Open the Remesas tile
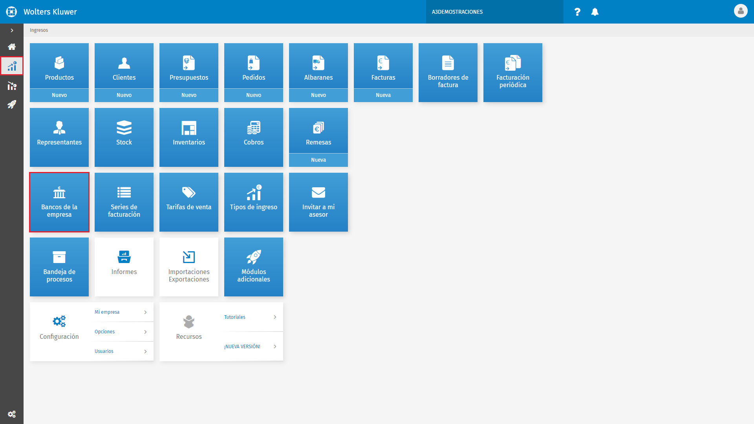 coord(318,131)
